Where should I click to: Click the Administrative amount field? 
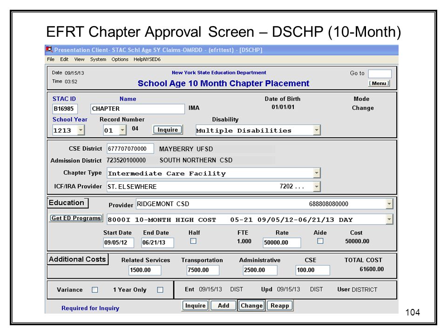[x=260, y=270]
